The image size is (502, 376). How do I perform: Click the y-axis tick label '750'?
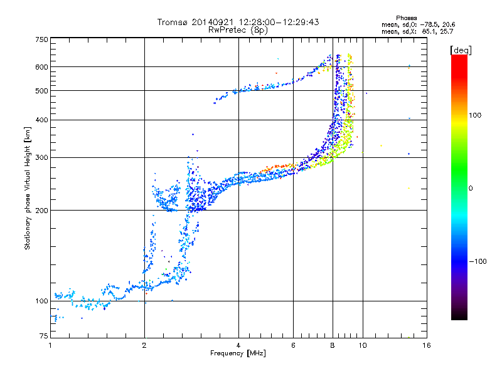point(41,39)
